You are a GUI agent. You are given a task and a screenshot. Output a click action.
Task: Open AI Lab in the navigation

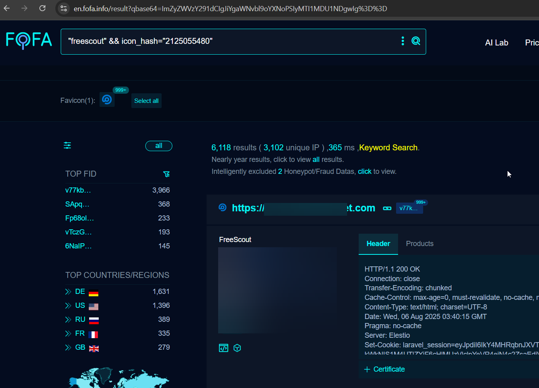[x=496, y=43]
